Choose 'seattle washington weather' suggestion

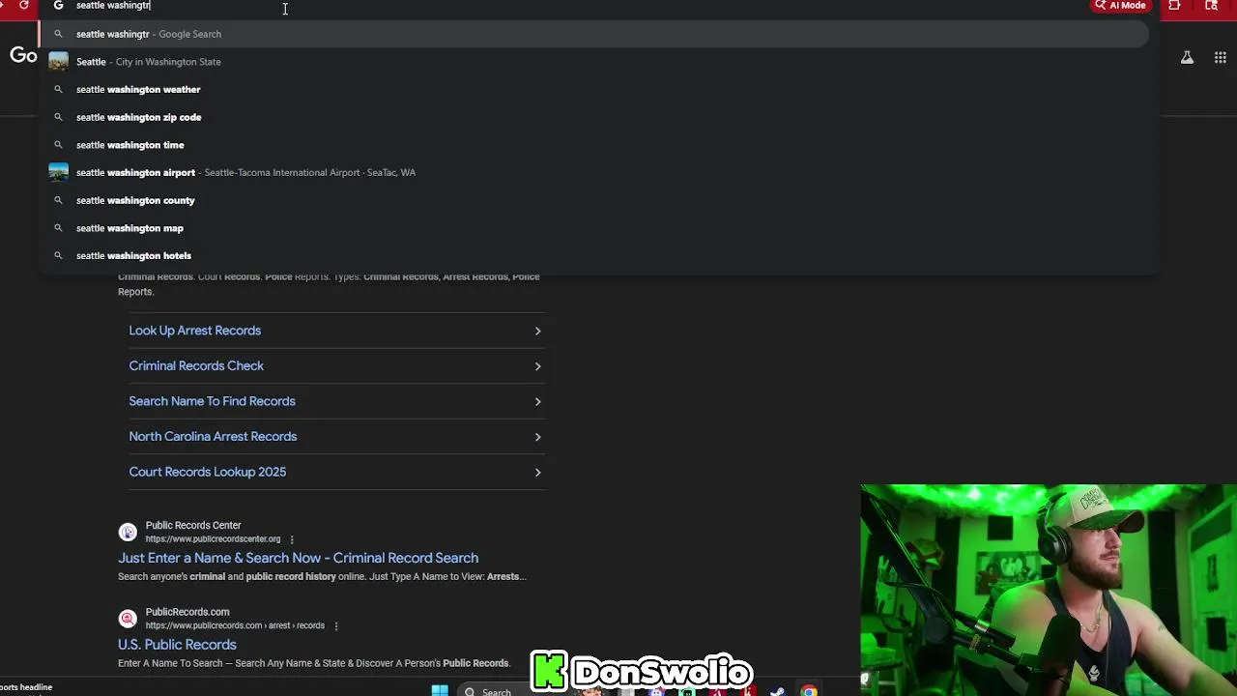coord(593,89)
